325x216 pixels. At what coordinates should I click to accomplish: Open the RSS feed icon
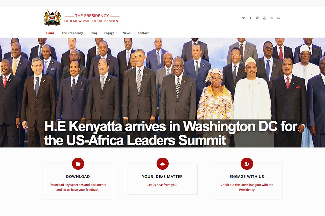coord(278,18)
